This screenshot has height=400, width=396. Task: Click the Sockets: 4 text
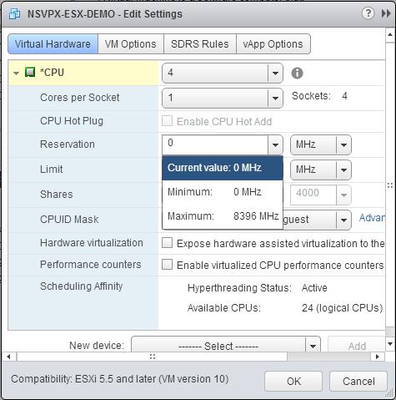(319, 96)
